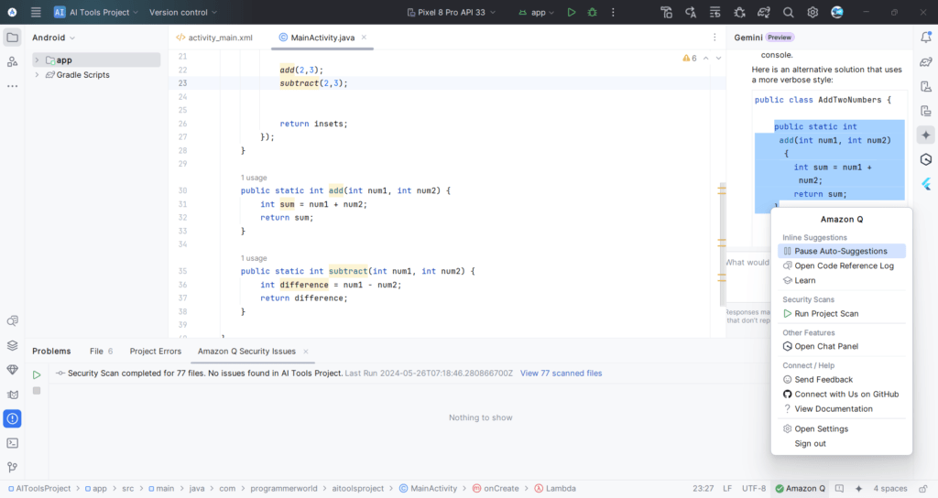Viewport: 938px width, 498px height.
Task: Toggle read-only lock icon in status bar
Action: coord(923,489)
